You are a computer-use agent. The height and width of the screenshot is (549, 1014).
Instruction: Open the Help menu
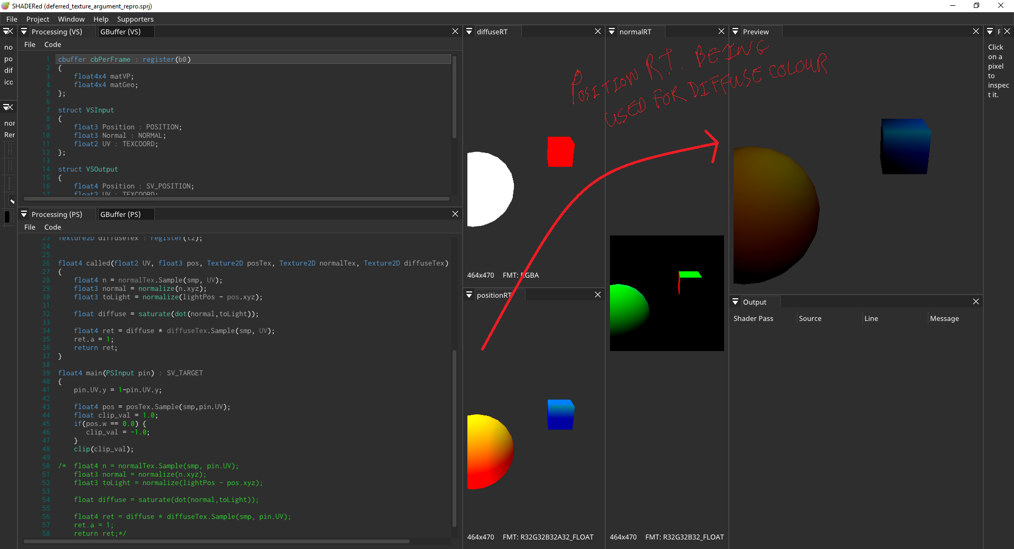point(101,19)
